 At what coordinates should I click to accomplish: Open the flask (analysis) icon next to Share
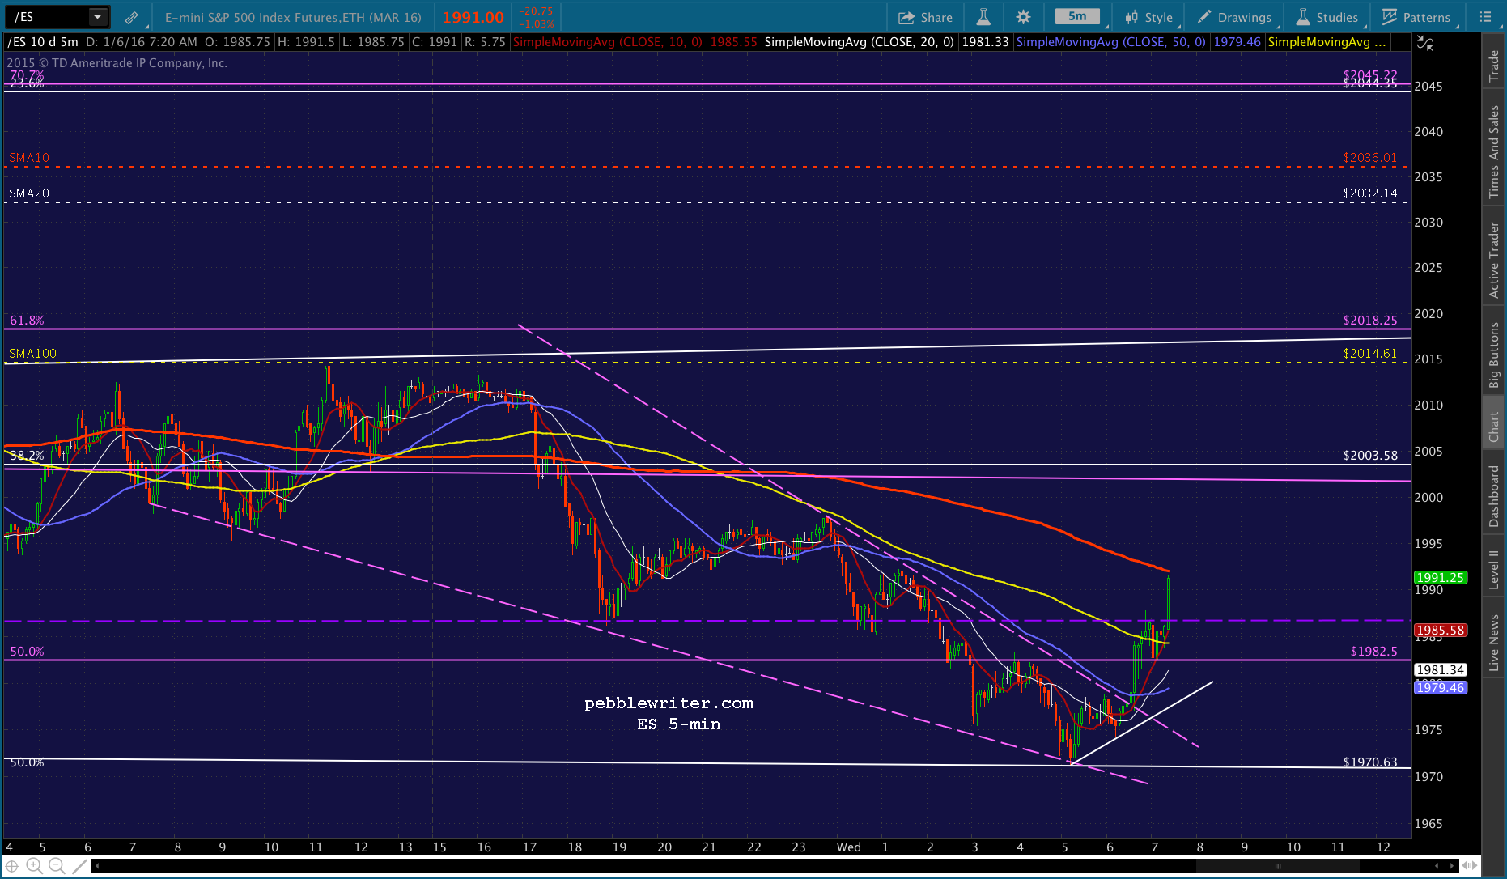pos(983,17)
